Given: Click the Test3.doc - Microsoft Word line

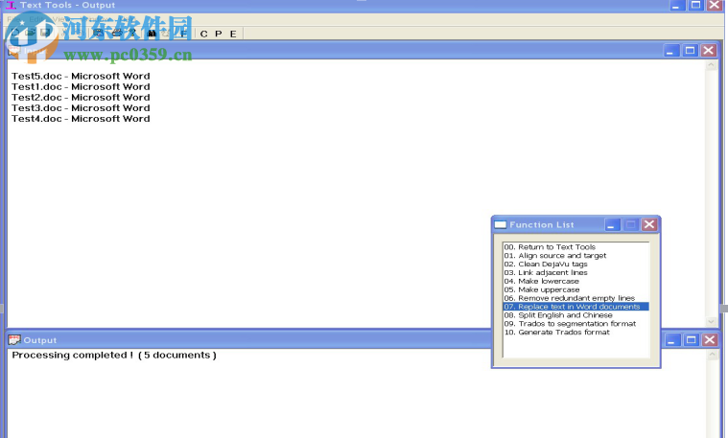Looking at the screenshot, I should [x=81, y=108].
